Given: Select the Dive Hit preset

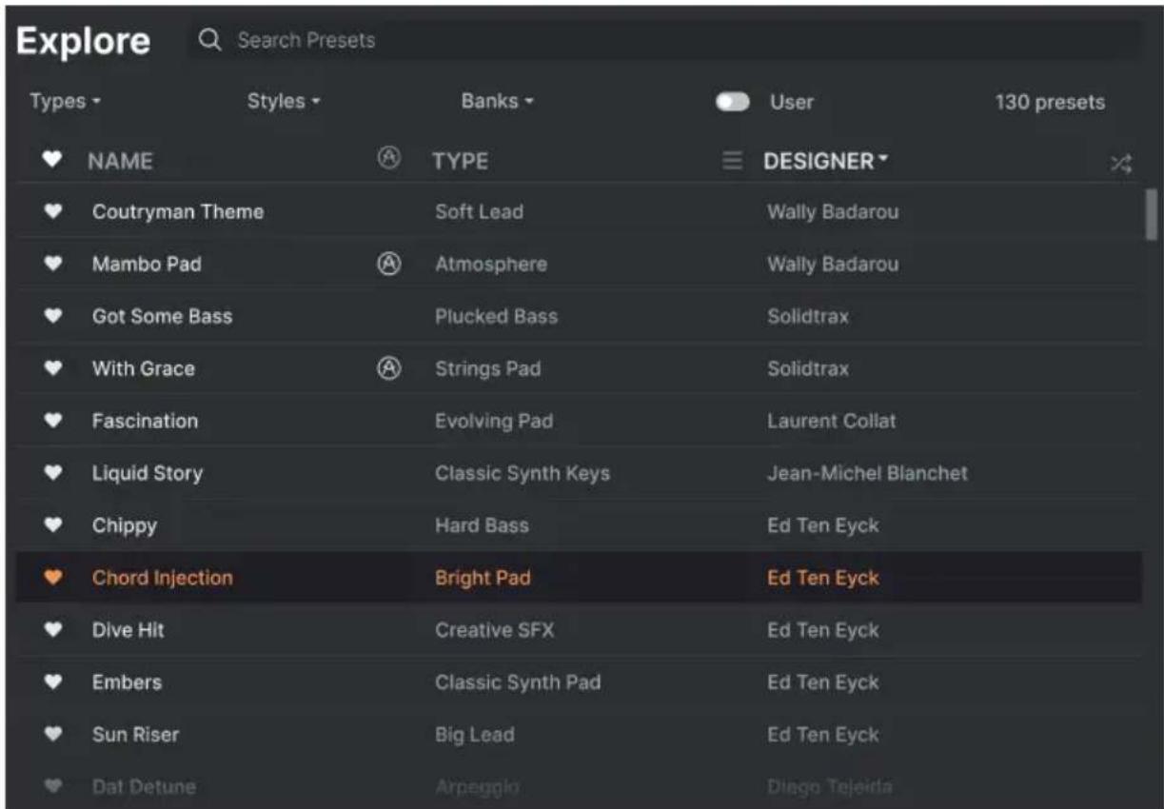Looking at the screenshot, I should 579,630.
